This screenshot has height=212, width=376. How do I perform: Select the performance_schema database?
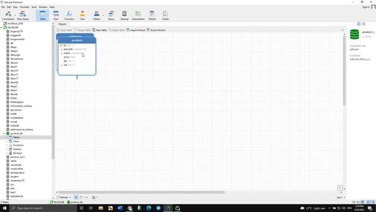pos(22,130)
